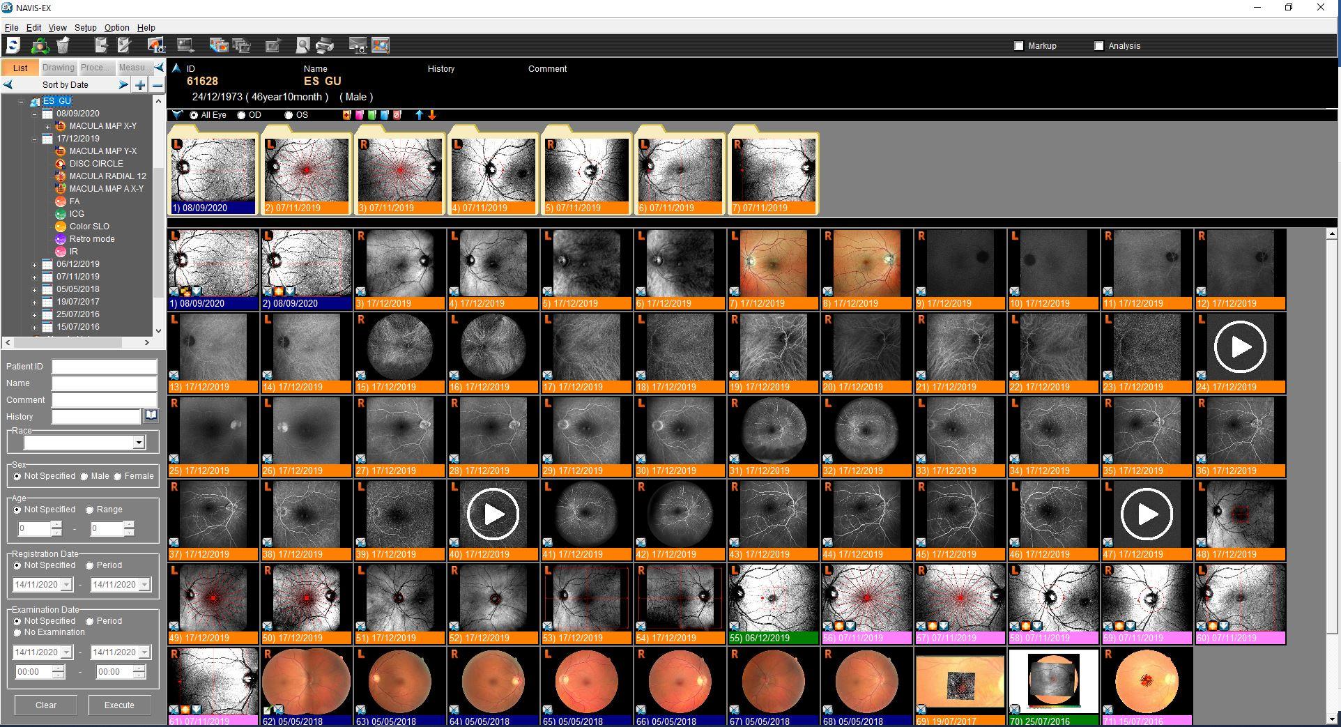The width and height of the screenshot is (1341, 727).
Task: Click the right arrow after Sort by Date
Action: coord(123,85)
